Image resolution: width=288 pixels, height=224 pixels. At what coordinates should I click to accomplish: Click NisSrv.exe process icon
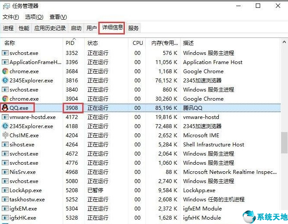pyautogui.click(x=5, y=172)
